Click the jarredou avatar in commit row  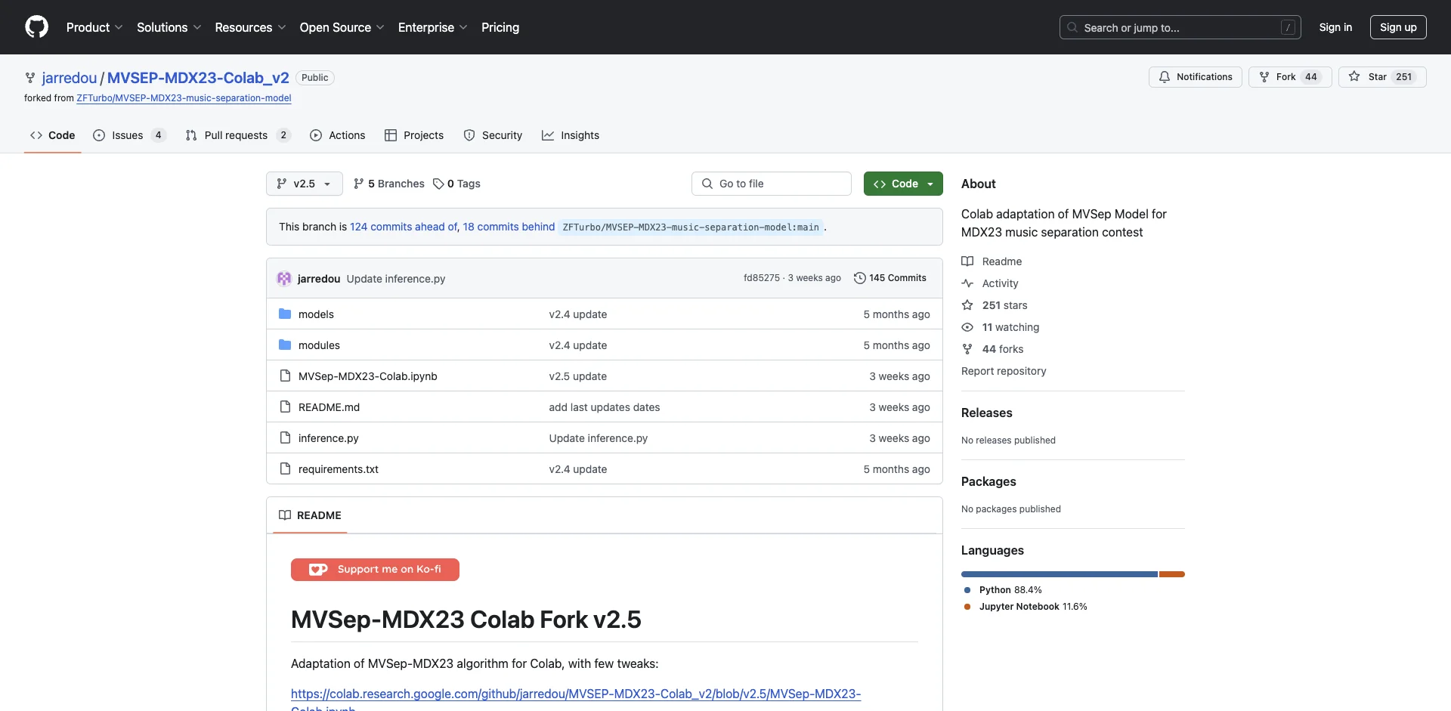(284, 278)
